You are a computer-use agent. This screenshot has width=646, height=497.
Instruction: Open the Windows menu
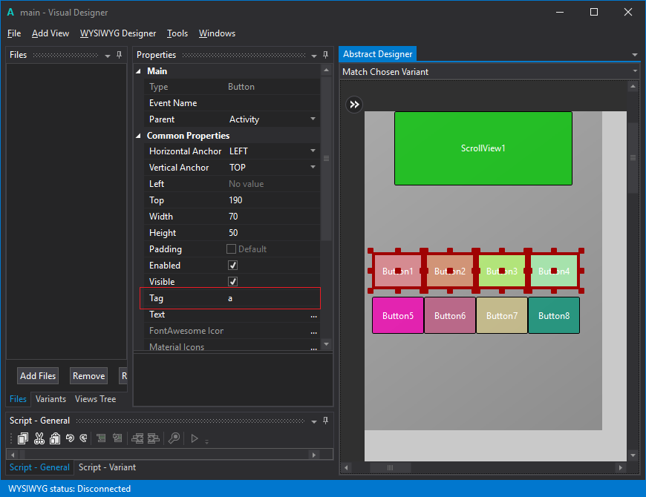(x=217, y=33)
